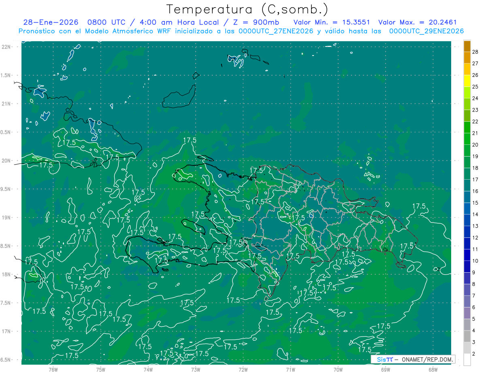The image size is (486, 375).
Task: Click the '6.5N' latitude axis label
Action: [x=6, y=360]
